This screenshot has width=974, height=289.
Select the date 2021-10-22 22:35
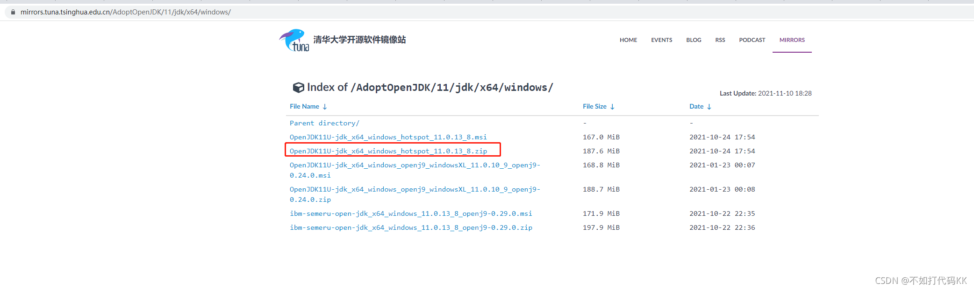pos(722,213)
